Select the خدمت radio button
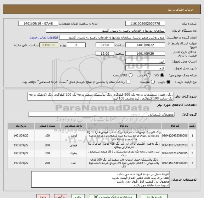204x198 pixels. pyautogui.click(x=148, y=75)
